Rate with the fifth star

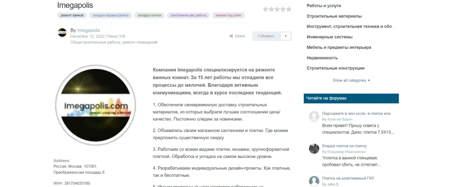click(x=288, y=9)
